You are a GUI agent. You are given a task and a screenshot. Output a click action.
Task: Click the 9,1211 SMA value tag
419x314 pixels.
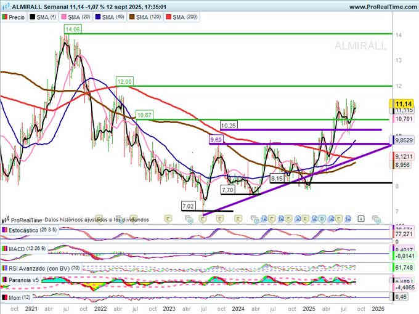(x=403, y=156)
